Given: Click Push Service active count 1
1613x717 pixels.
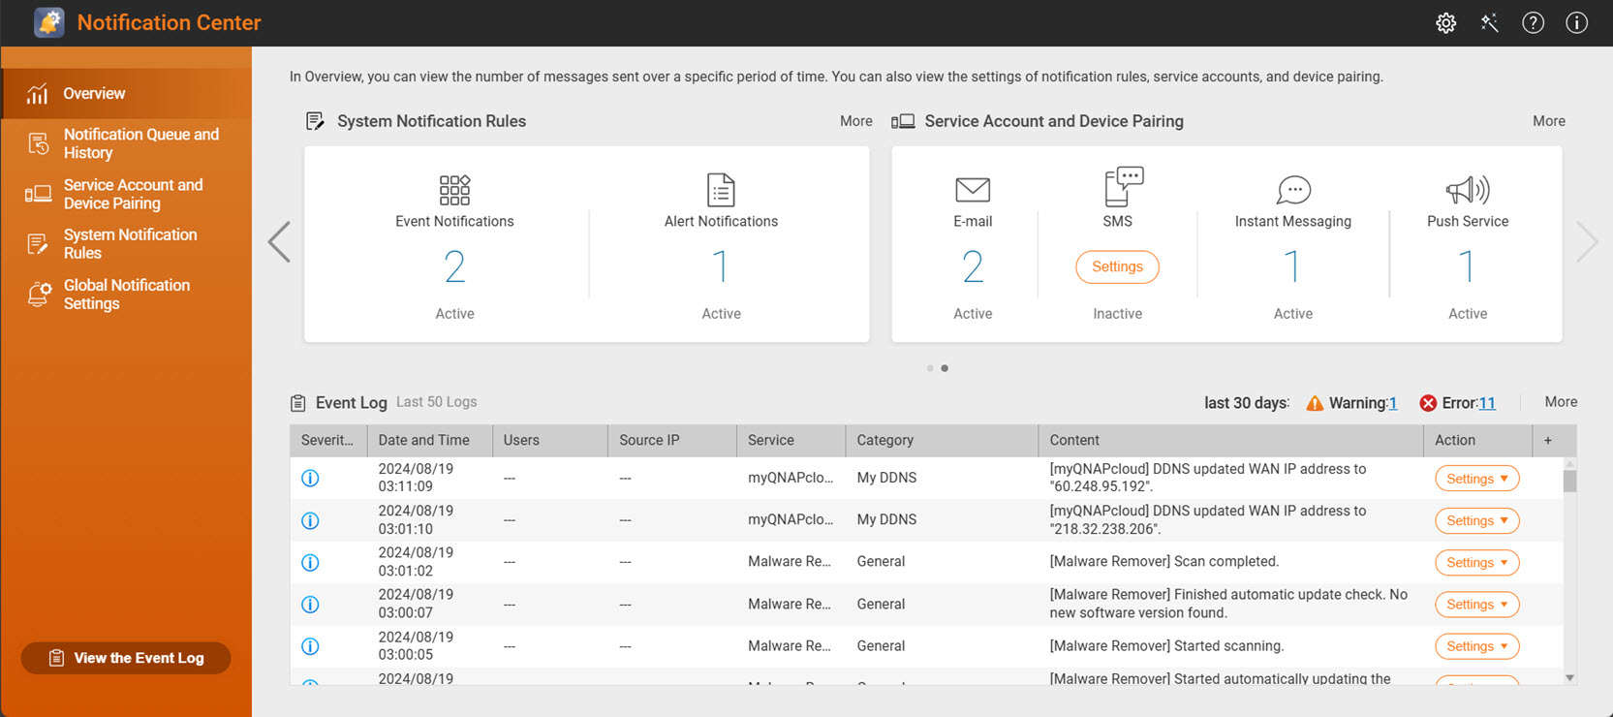Looking at the screenshot, I should (1467, 266).
